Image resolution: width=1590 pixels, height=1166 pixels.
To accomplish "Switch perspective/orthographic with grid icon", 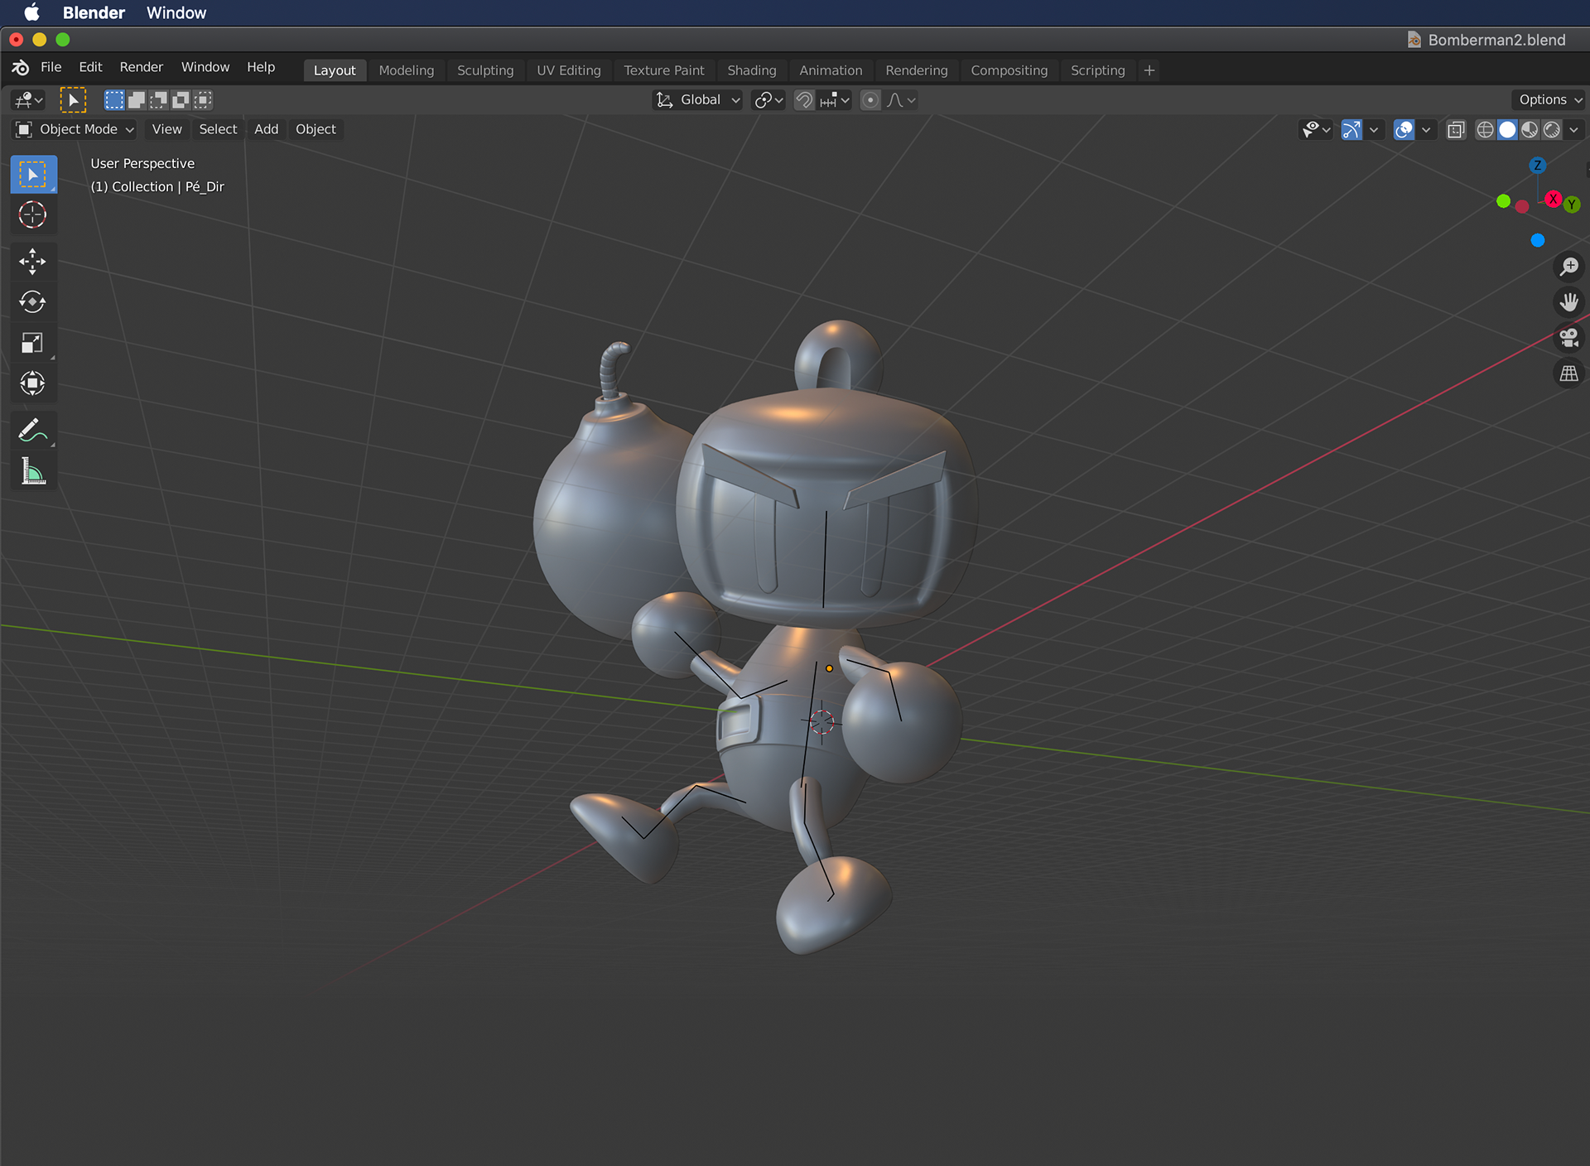I will tap(1568, 373).
